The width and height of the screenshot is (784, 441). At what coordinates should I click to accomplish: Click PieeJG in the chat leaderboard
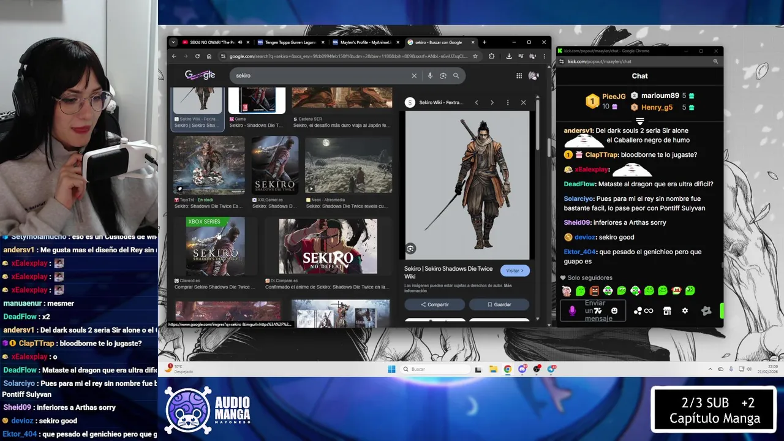coord(613,96)
